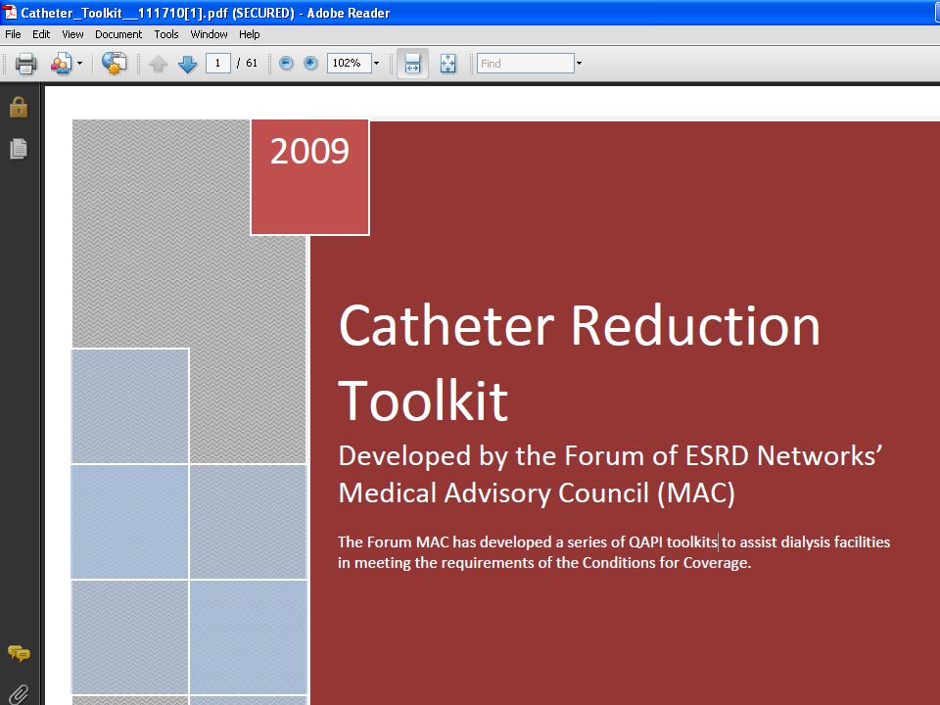Expand the collaborate icon dropdown arrow

tap(79, 63)
